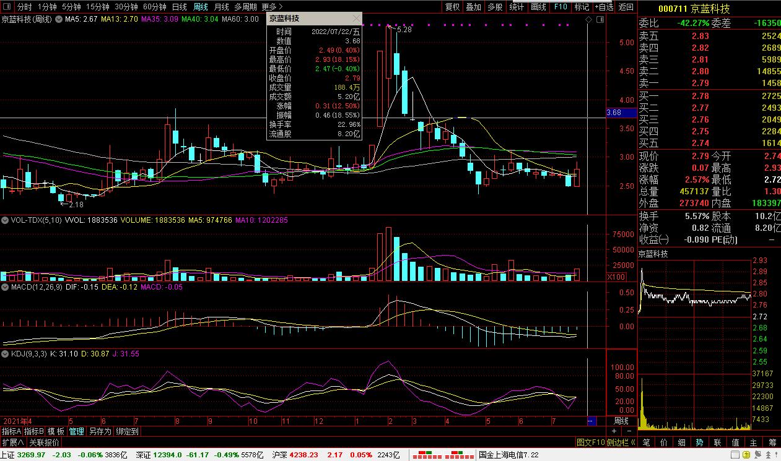Screen dimensions: 781x461
Task: Collapse sidebar via 侧边栏《
Action: tap(621, 442)
